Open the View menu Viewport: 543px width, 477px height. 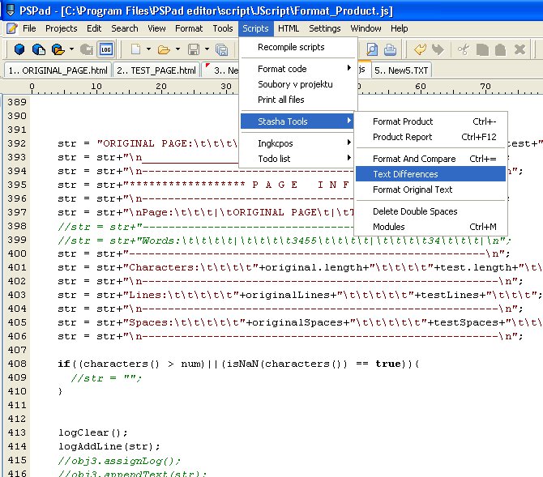coord(156,28)
